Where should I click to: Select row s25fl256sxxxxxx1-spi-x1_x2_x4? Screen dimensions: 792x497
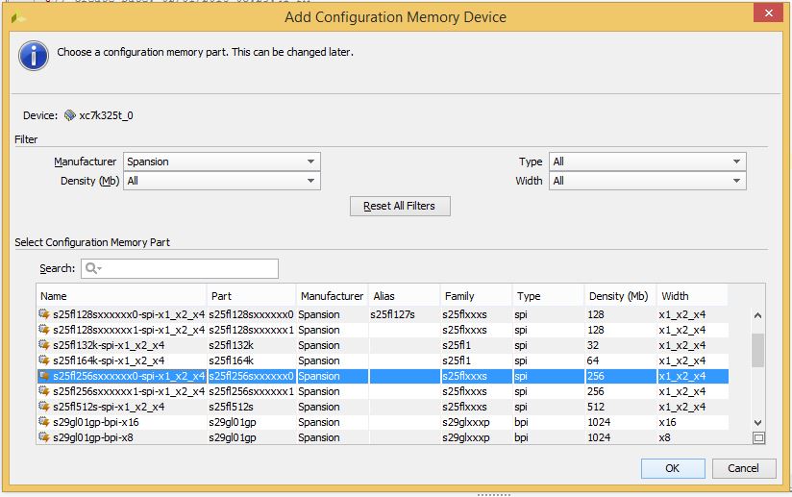coord(383,391)
